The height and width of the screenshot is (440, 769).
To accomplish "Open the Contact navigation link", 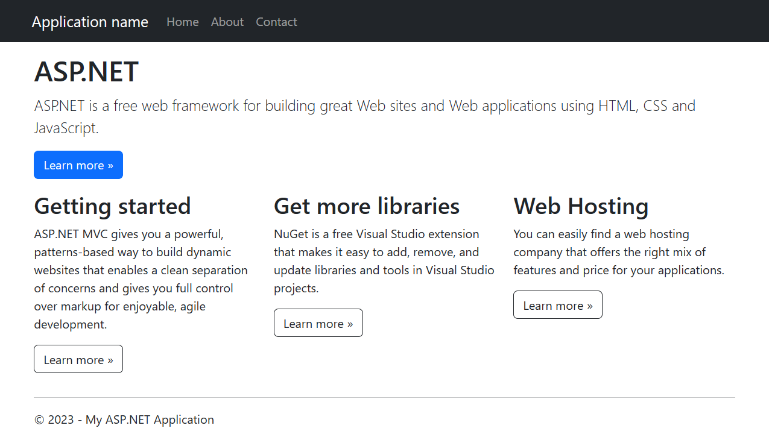I will (x=276, y=22).
